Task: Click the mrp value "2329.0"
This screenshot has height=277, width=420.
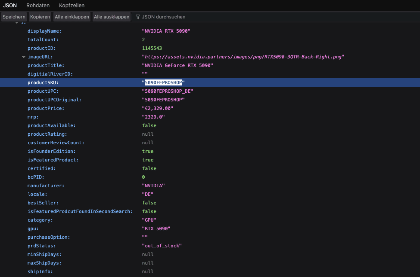Action: 153,117
